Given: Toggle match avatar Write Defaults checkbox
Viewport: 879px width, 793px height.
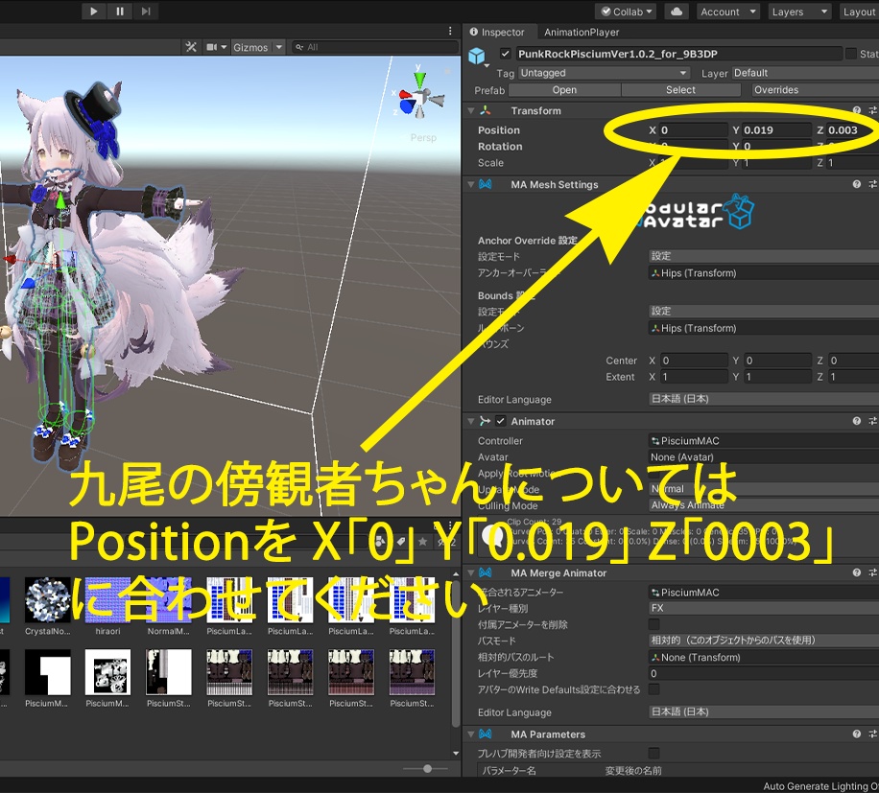Looking at the screenshot, I should [x=653, y=689].
